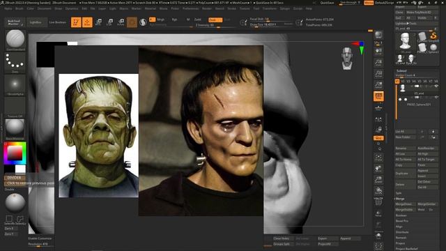Click the Actual size icon
The image size is (446, 251).
coord(378,74)
